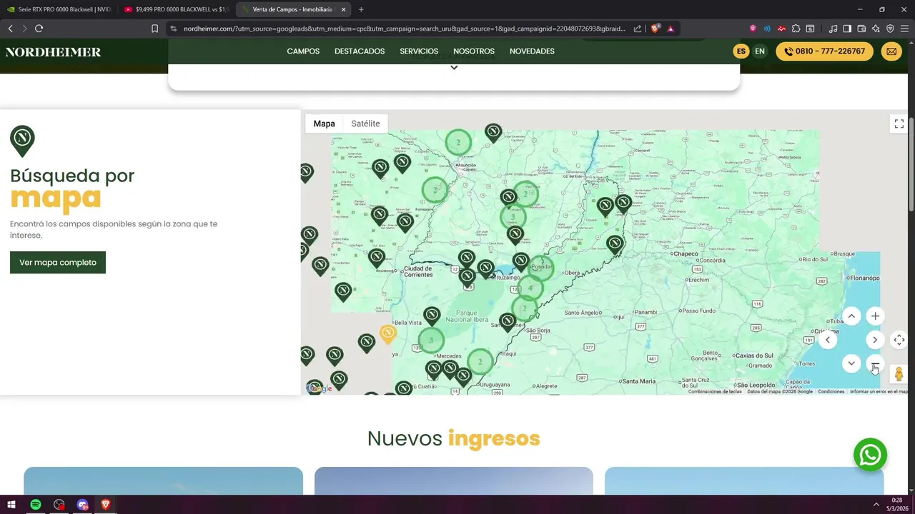915x514 pixels.
Task: View site information icon in the address bar
Action: [172, 29]
